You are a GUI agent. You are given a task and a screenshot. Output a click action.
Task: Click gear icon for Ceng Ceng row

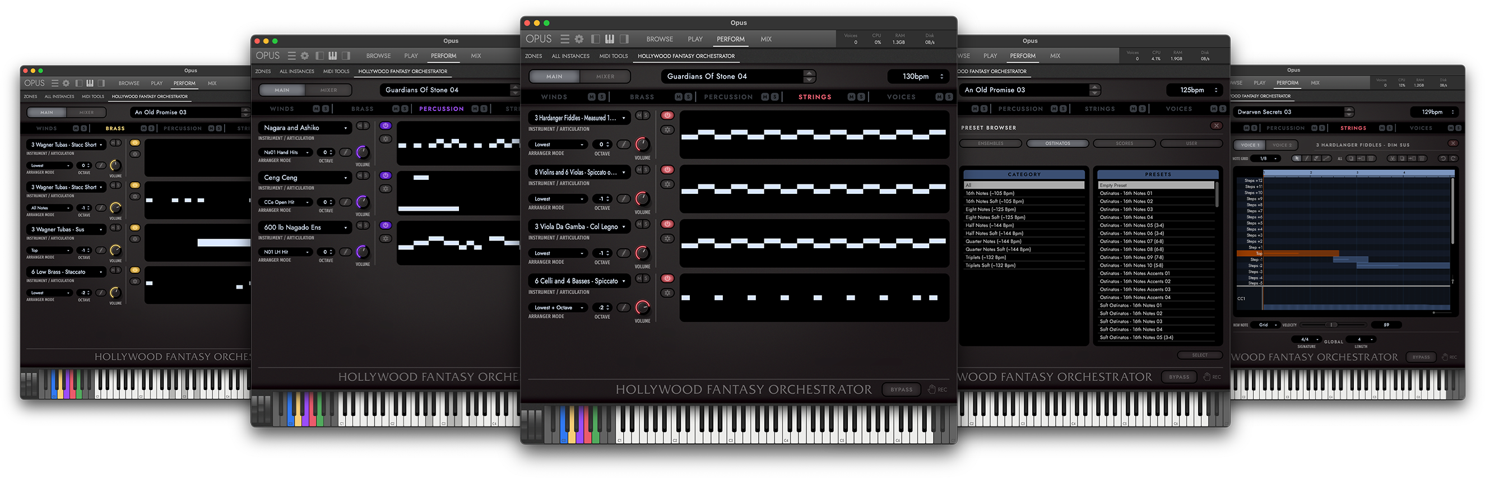click(x=386, y=188)
